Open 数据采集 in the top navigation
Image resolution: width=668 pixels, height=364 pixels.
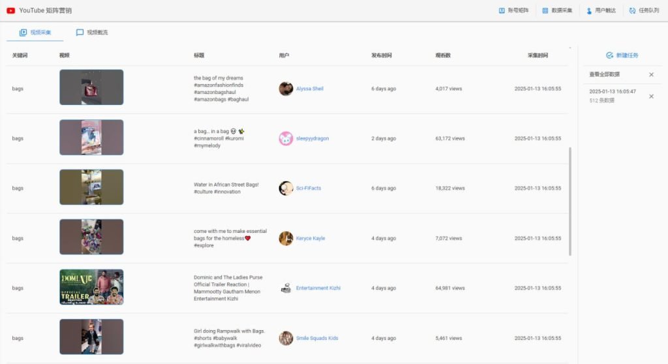point(557,10)
